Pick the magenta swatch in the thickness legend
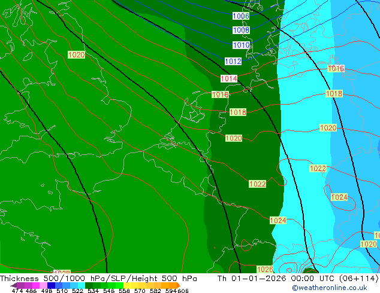Image resolution: width=380 pixels, height=293 pixels. click(36, 285)
